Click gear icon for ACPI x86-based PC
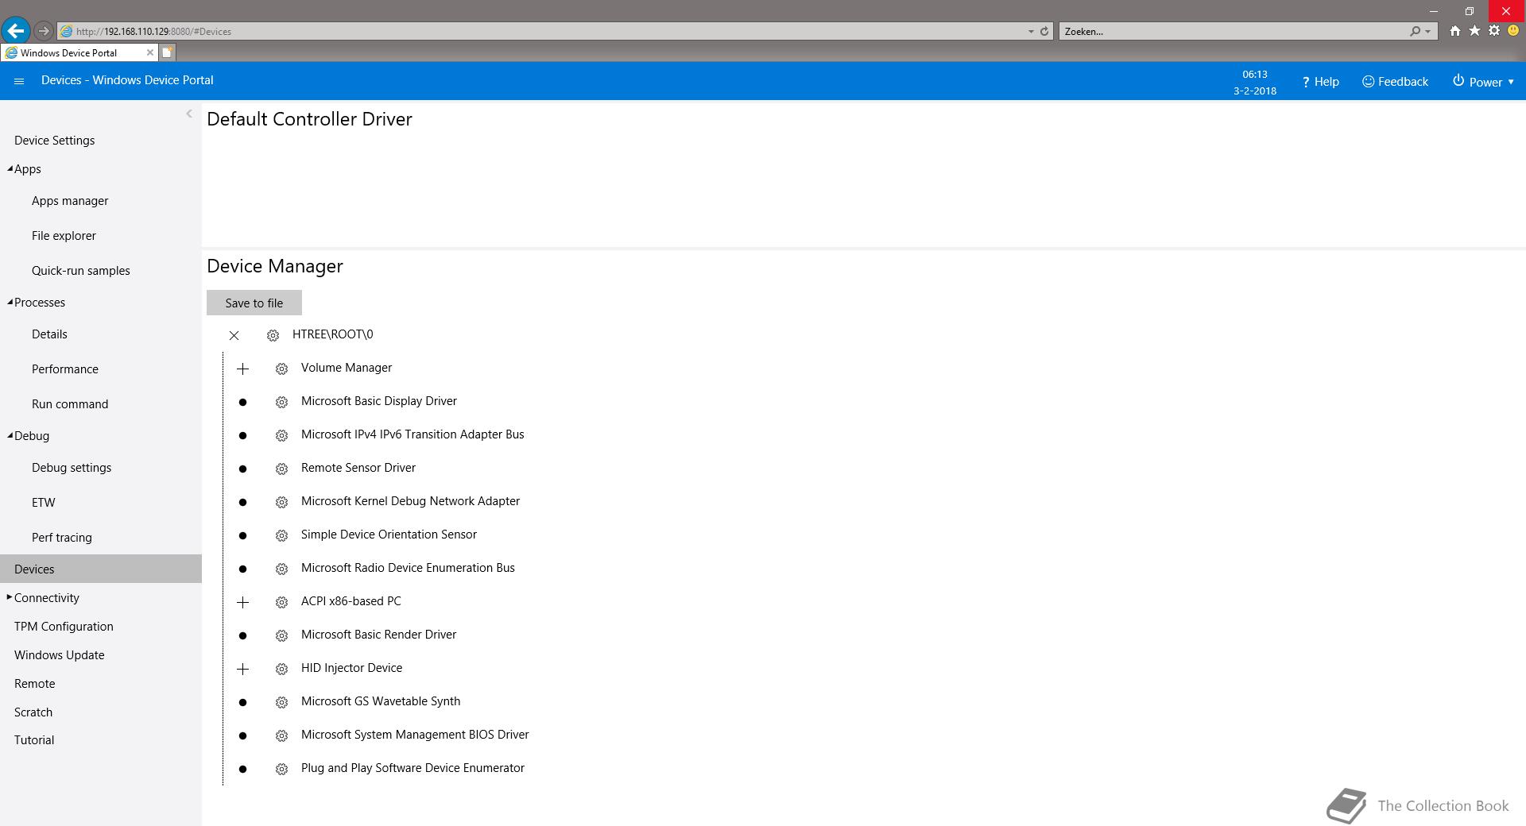Screen dimensions: 1526x826 click(281, 603)
